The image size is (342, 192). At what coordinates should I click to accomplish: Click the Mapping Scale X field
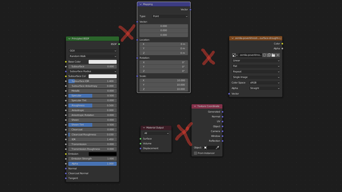(x=164, y=81)
